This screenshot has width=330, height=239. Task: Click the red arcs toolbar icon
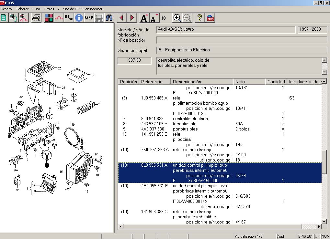point(59,18)
